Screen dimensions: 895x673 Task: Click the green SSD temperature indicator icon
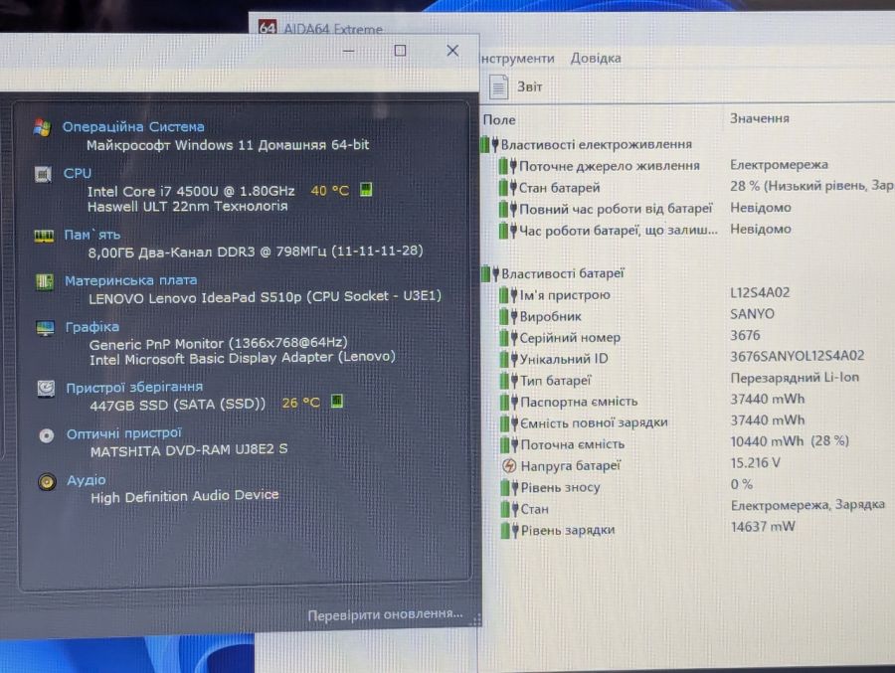[337, 402]
